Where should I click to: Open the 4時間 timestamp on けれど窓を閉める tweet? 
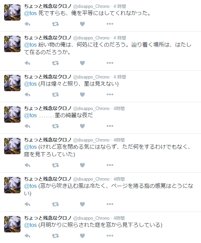coord(119,140)
